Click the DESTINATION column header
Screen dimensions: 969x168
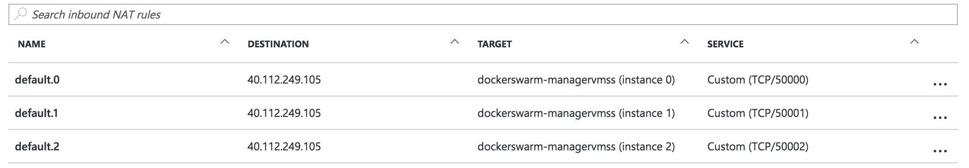pos(278,44)
